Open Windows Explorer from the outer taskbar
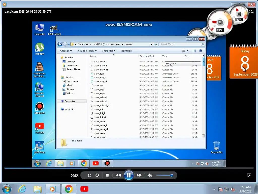 pos(38,189)
